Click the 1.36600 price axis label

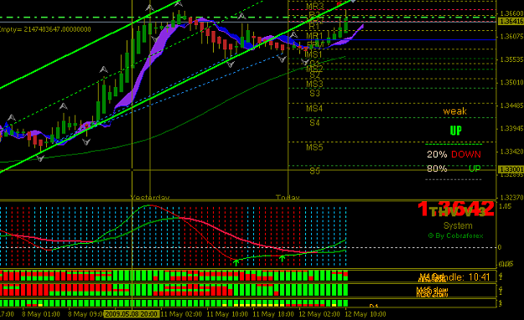[511, 13]
